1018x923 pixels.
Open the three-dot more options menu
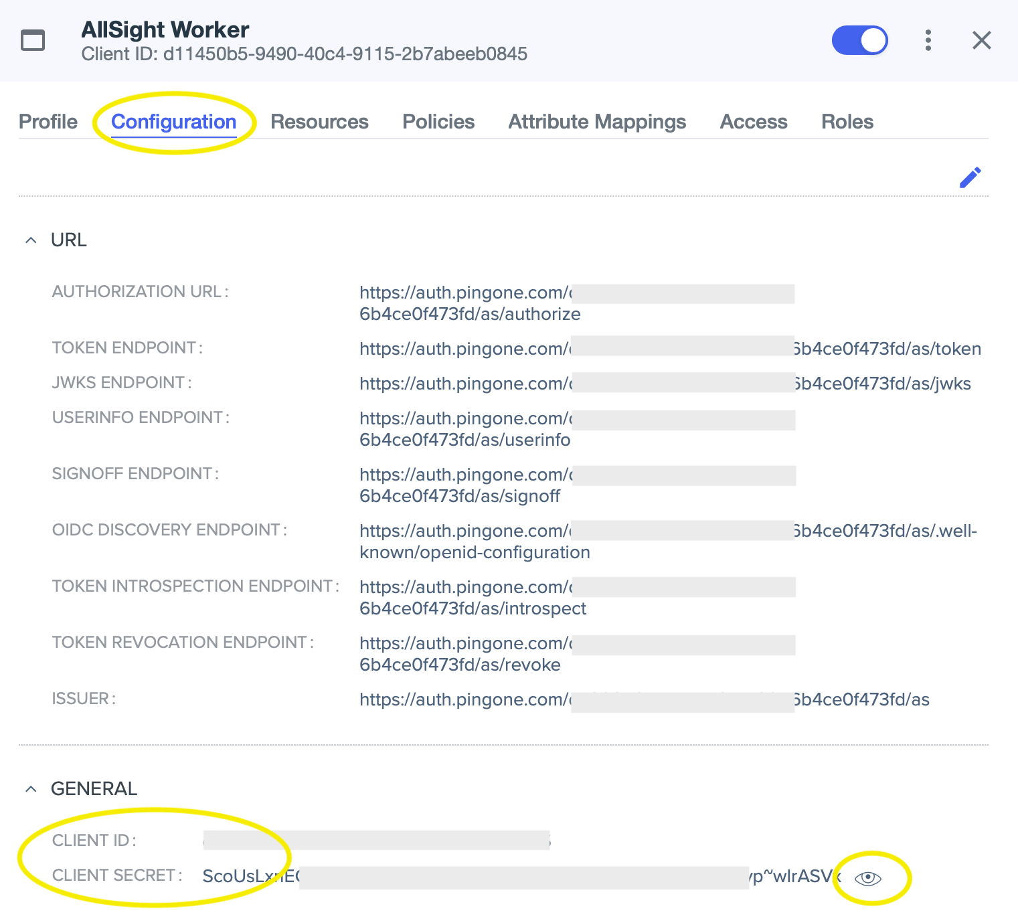928,40
